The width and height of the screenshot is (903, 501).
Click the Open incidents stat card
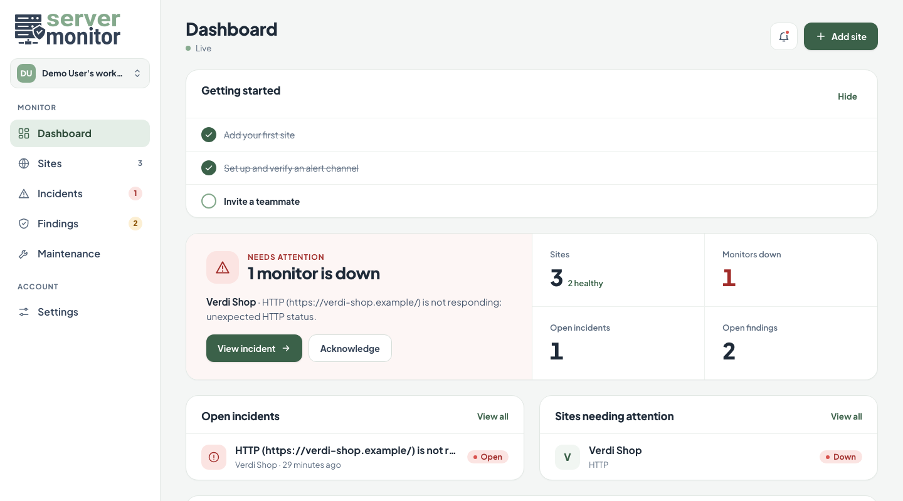click(618, 343)
